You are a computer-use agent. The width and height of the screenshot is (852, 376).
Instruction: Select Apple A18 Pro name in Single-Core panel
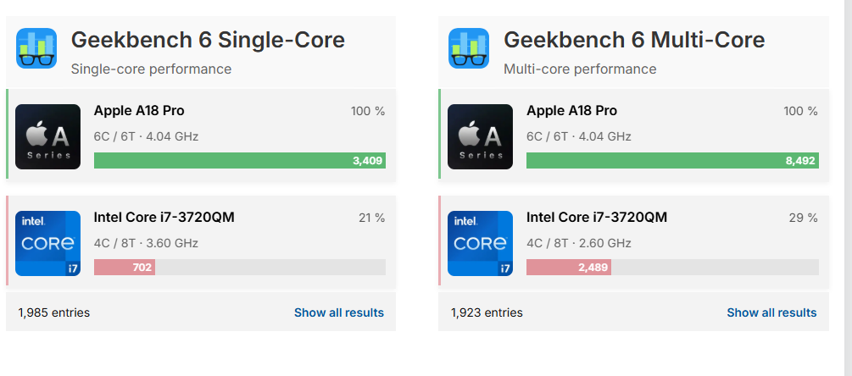(x=139, y=111)
